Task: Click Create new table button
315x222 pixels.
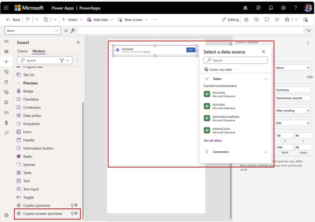Action: (x=218, y=69)
